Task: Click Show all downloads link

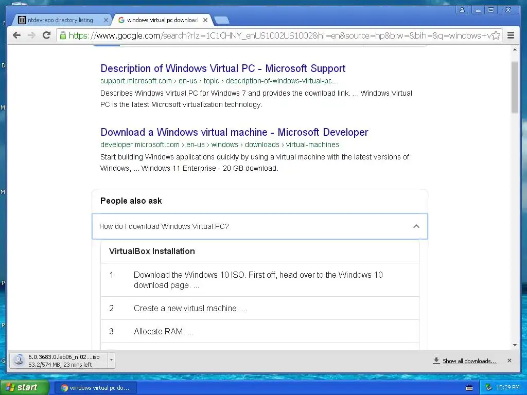Action: tap(469, 361)
